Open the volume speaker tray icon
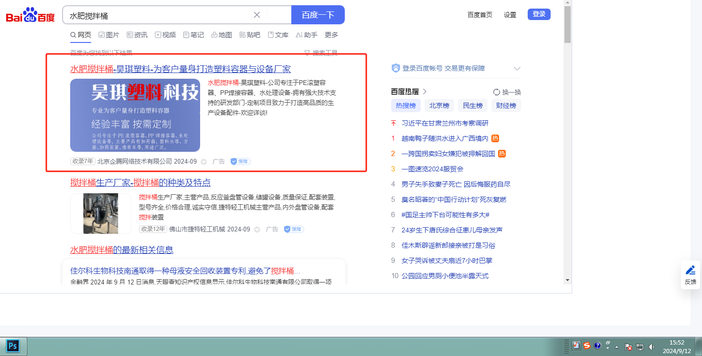This screenshot has width=702, height=356. 651,346
